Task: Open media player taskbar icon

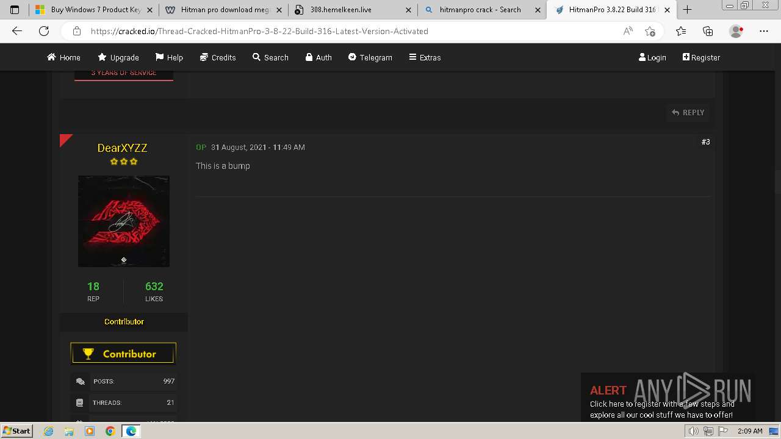Action: coord(90,431)
